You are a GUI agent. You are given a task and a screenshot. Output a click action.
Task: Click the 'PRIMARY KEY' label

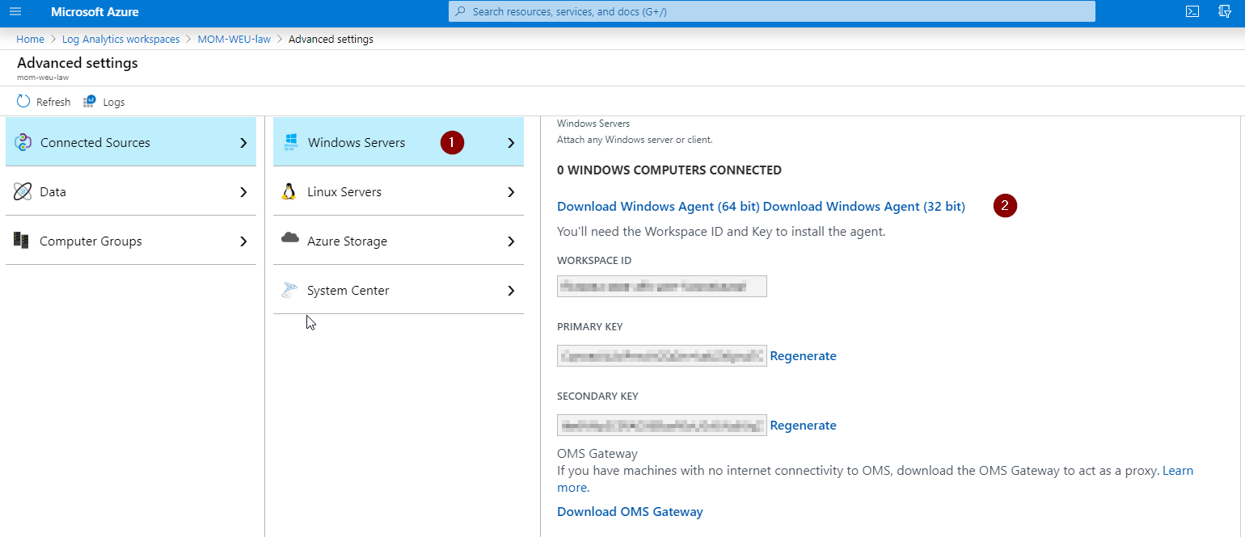coord(590,327)
